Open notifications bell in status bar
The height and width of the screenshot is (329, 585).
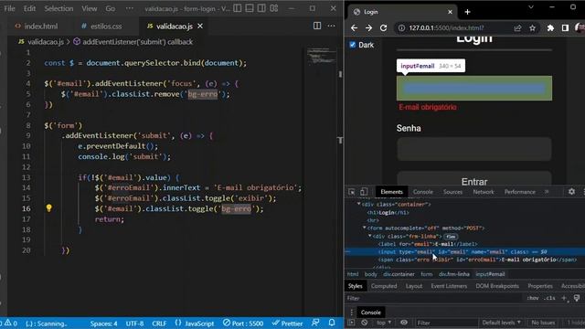[x=332, y=323]
